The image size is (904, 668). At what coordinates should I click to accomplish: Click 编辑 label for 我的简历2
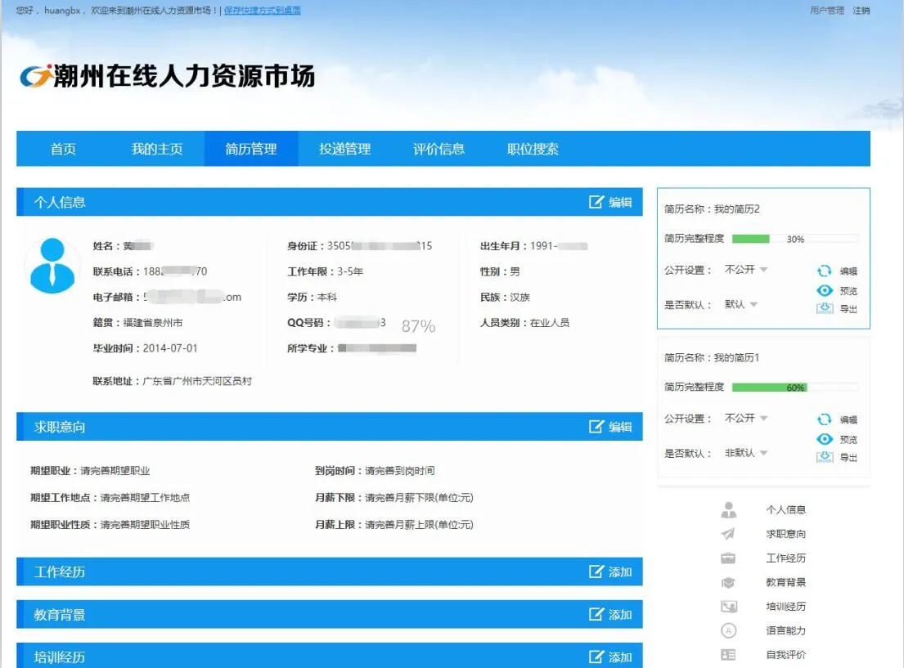(848, 271)
